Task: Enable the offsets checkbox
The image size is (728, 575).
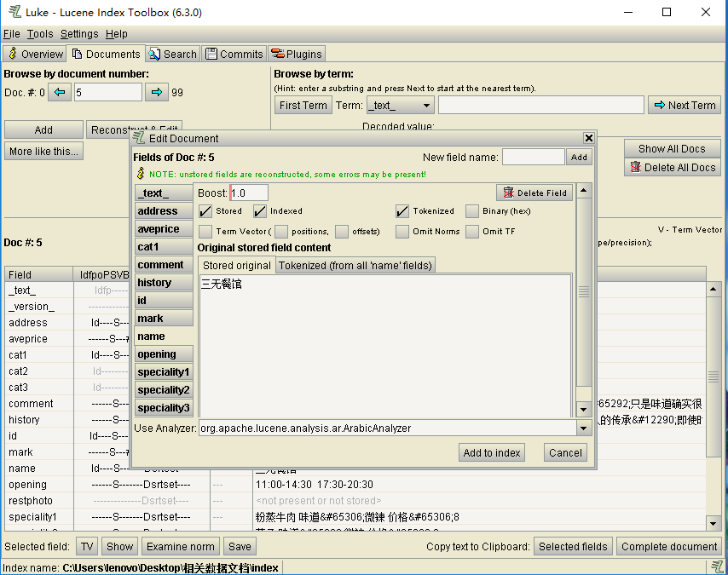Action: point(342,231)
